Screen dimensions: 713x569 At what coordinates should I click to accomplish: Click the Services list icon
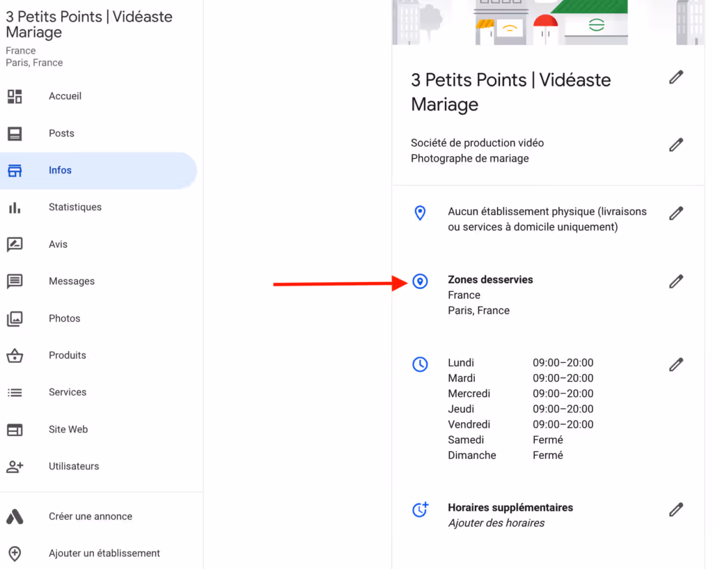point(15,393)
